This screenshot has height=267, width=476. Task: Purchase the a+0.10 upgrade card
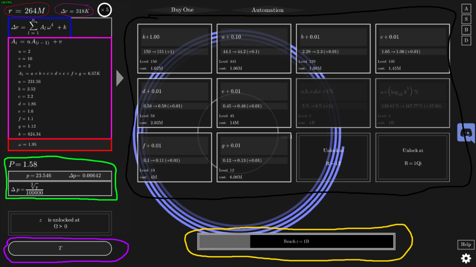[x=254, y=49]
